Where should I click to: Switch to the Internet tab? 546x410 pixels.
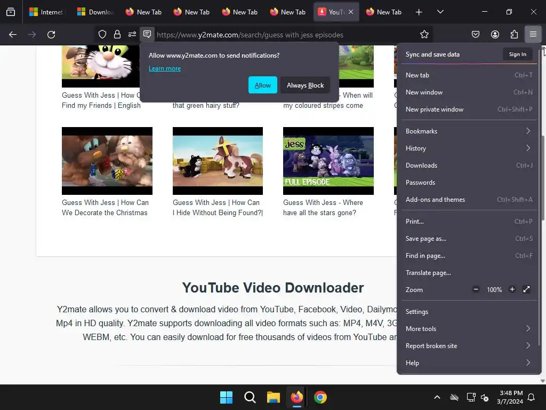click(47, 12)
